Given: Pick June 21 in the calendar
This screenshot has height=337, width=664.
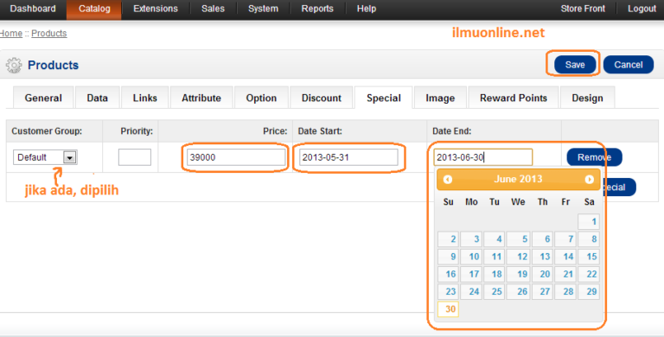Looking at the screenshot, I should [565, 274].
